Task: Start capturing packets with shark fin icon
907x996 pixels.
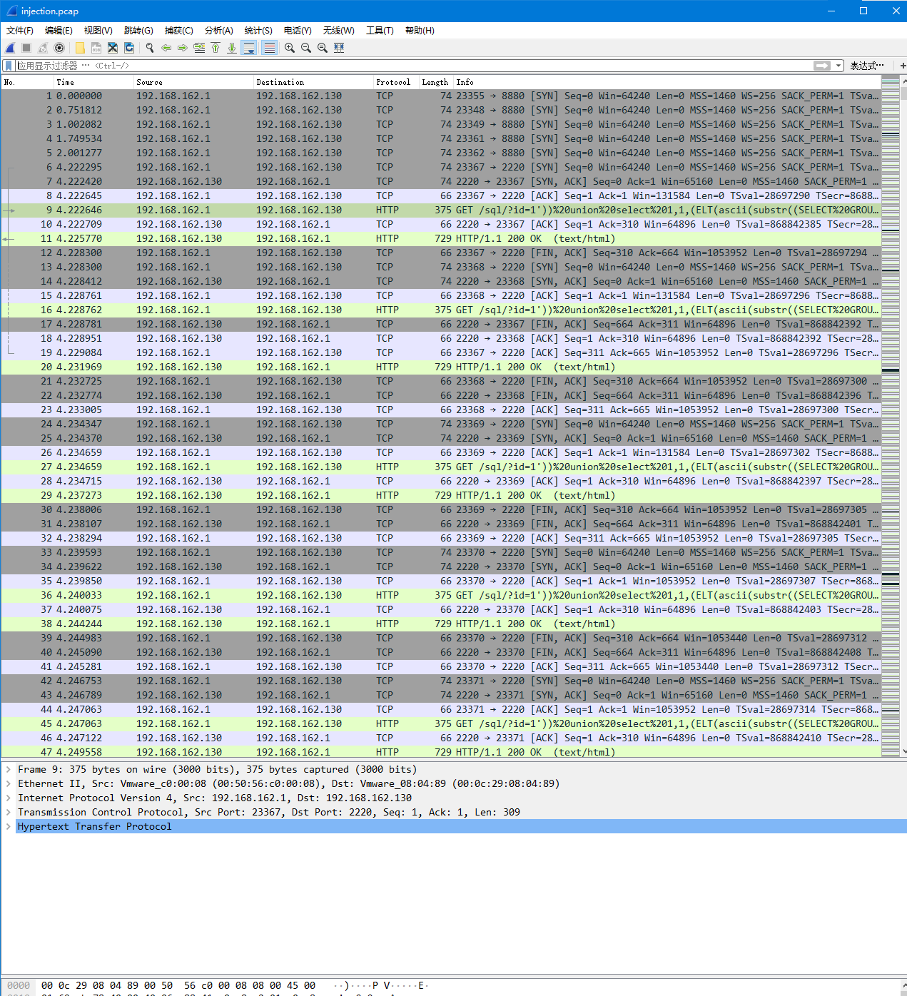Action: click(x=10, y=48)
